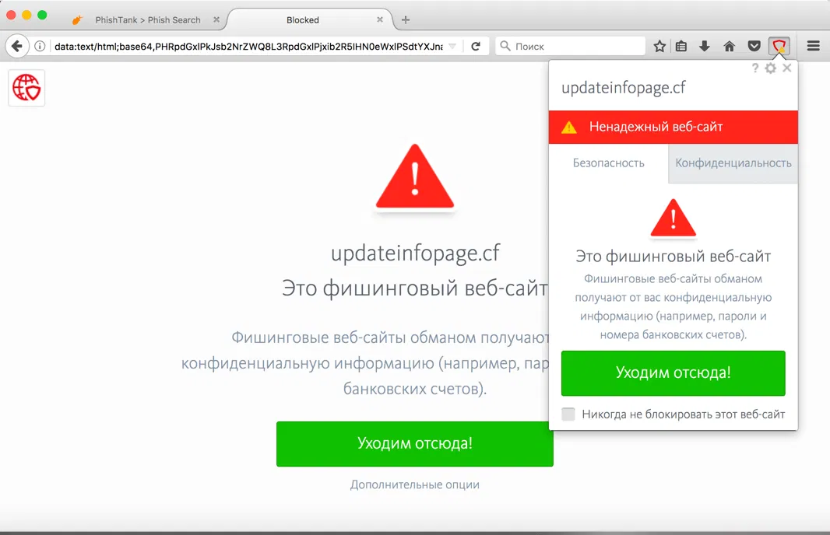Select the Безопасность tab
The height and width of the screenshot is (535, 830).
coord(609,163)
